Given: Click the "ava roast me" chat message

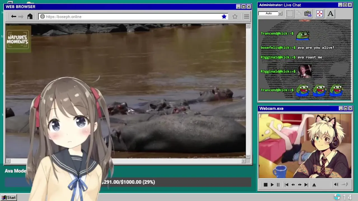Looking at the screenshot, I should coord(310,57).
